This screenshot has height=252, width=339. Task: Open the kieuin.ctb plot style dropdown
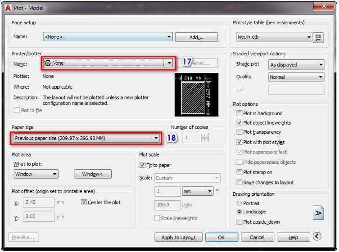pyautogui.click(x=274, y=37)
